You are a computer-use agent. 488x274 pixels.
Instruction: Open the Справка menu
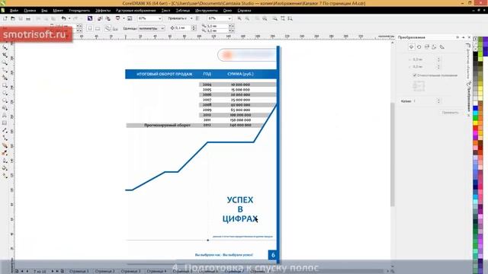[x=244, y=11]
